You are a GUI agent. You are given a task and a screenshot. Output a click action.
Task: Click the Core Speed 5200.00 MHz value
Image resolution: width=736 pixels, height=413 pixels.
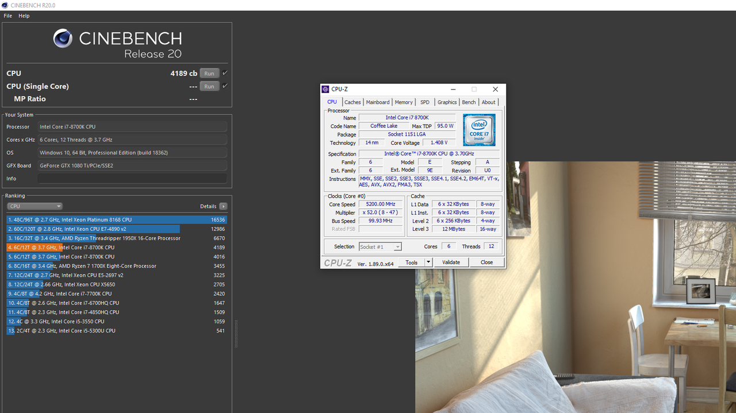[381, 204]
